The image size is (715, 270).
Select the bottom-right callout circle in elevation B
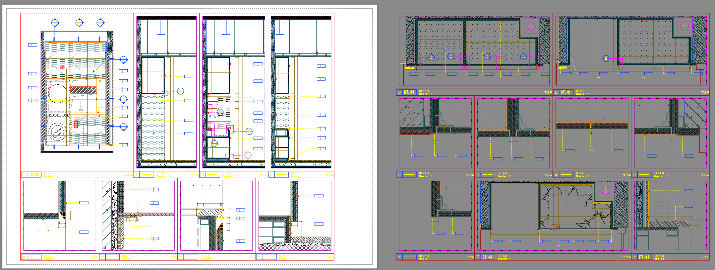pos(248,155)
